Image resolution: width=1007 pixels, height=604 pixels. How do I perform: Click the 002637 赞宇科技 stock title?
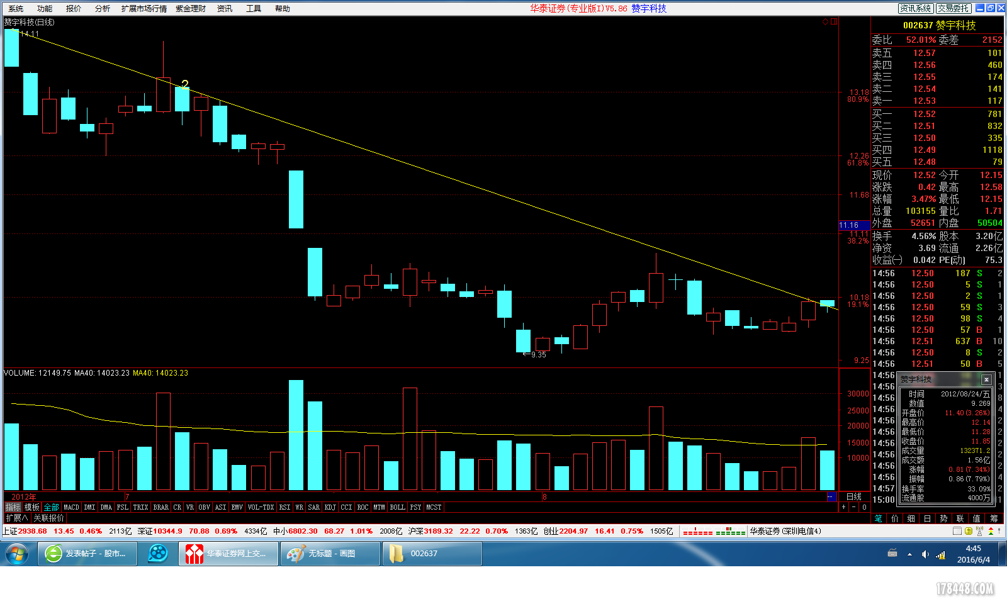pos(939,25)
